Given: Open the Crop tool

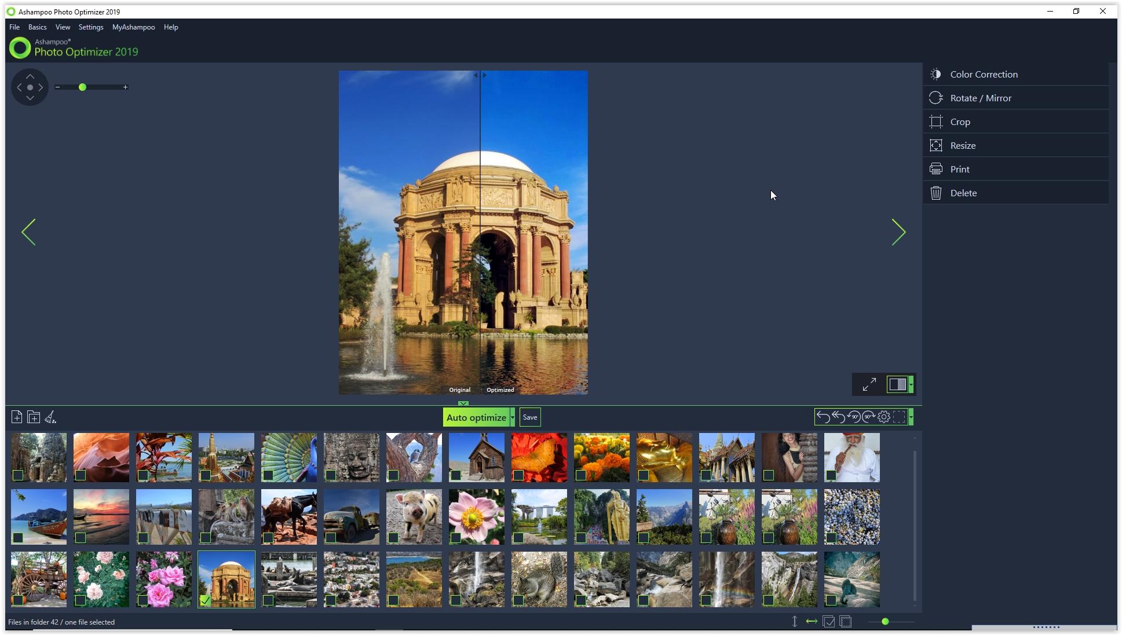Looking at the screenshot, I should pos(960,122).
